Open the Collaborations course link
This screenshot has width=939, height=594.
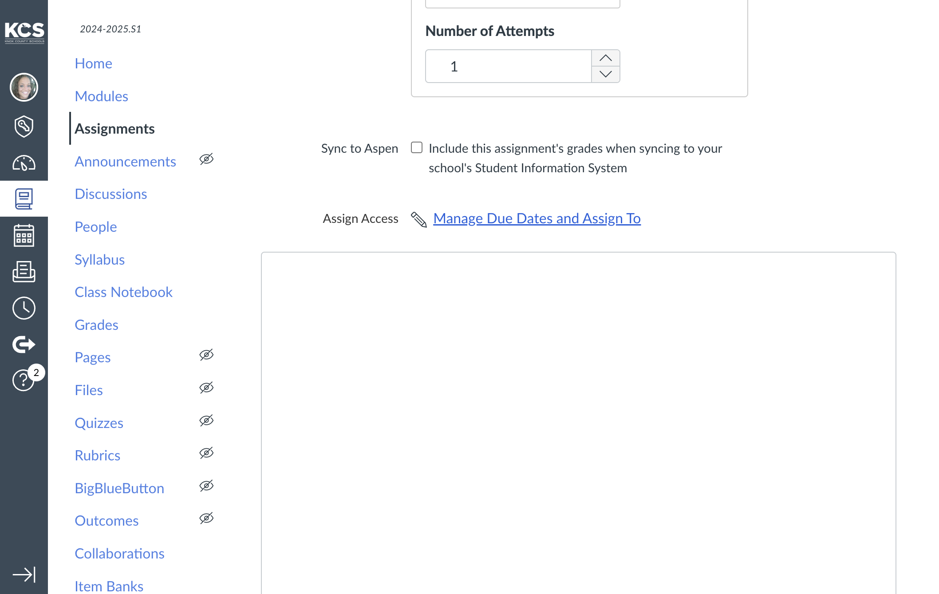(x=120, y=554)
